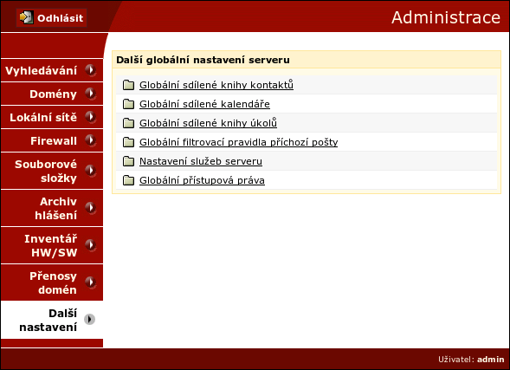Click the Odhlásit logout button
This screenshot has height=370, width=510.
pos(51,17)
